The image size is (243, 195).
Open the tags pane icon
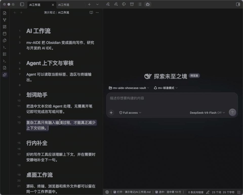click(124, 4)
